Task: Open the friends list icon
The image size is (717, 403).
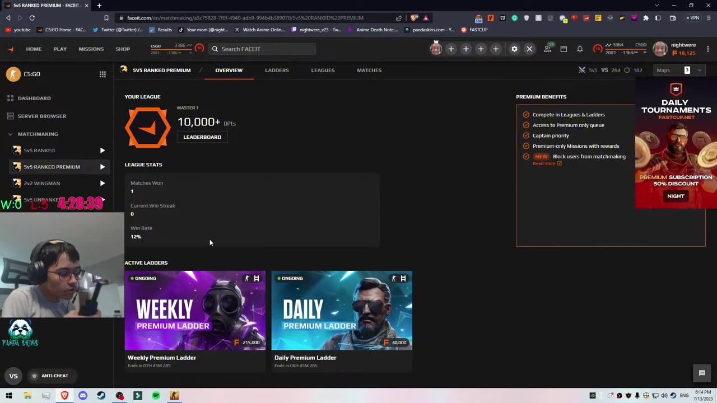Action: click(x=548, y=49)
